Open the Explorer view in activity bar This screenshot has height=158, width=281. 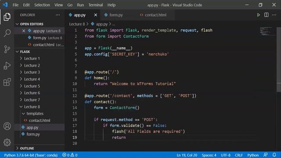point(7,17)
